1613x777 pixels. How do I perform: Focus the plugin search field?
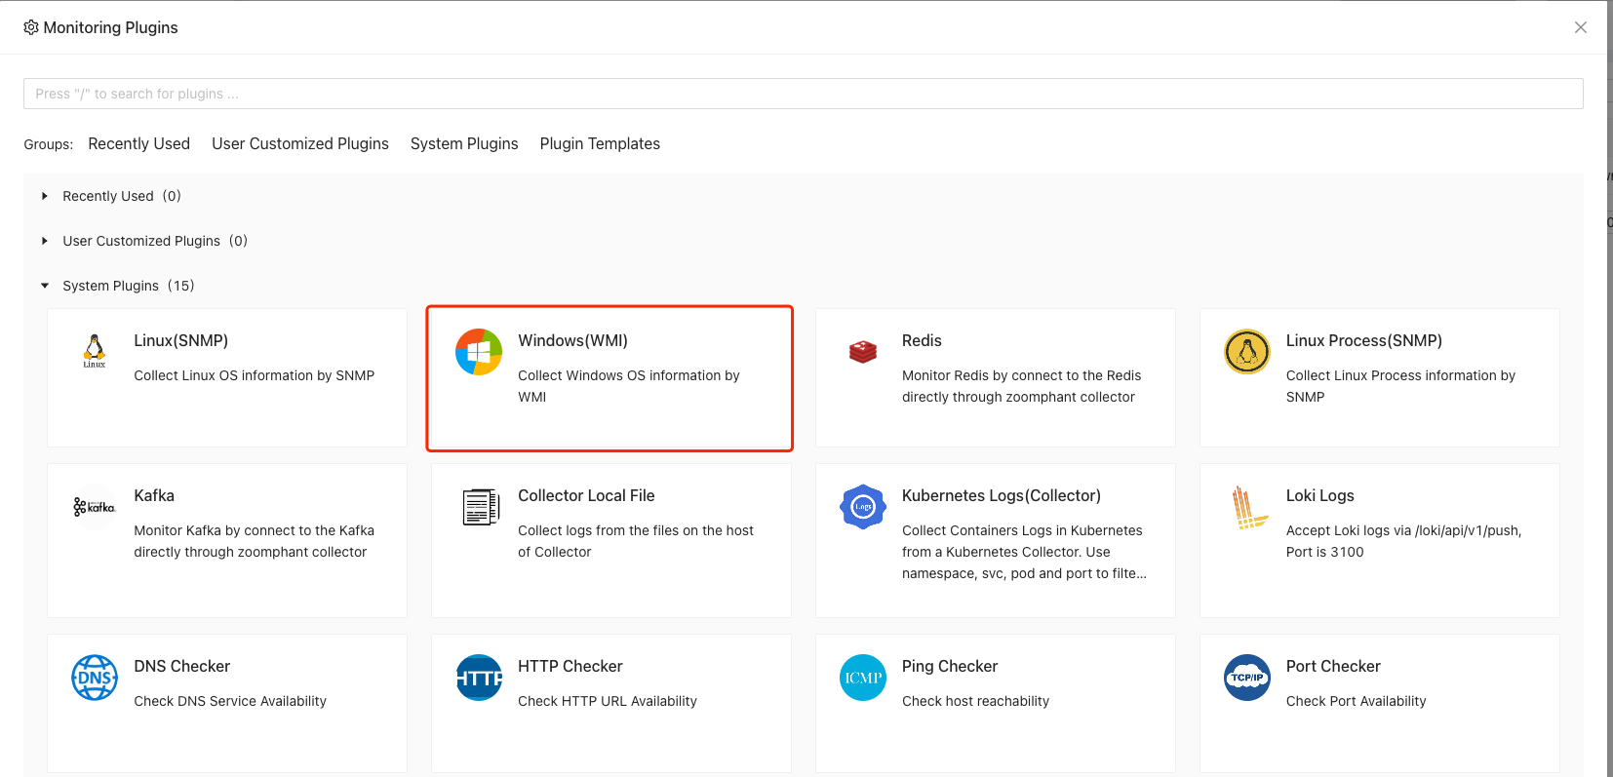(x=803, y=94)
